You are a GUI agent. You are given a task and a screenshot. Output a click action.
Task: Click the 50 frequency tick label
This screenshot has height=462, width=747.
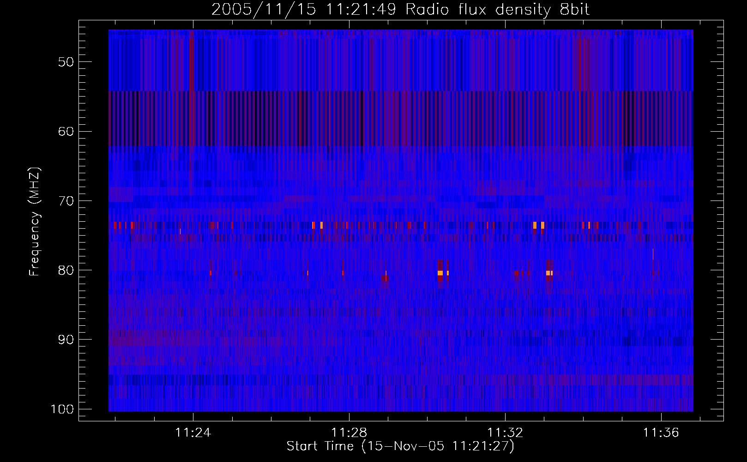coord(66,62)
